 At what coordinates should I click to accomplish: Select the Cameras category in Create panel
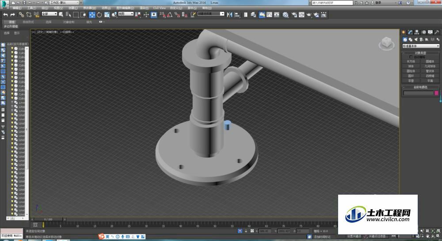tap(421, 39)
